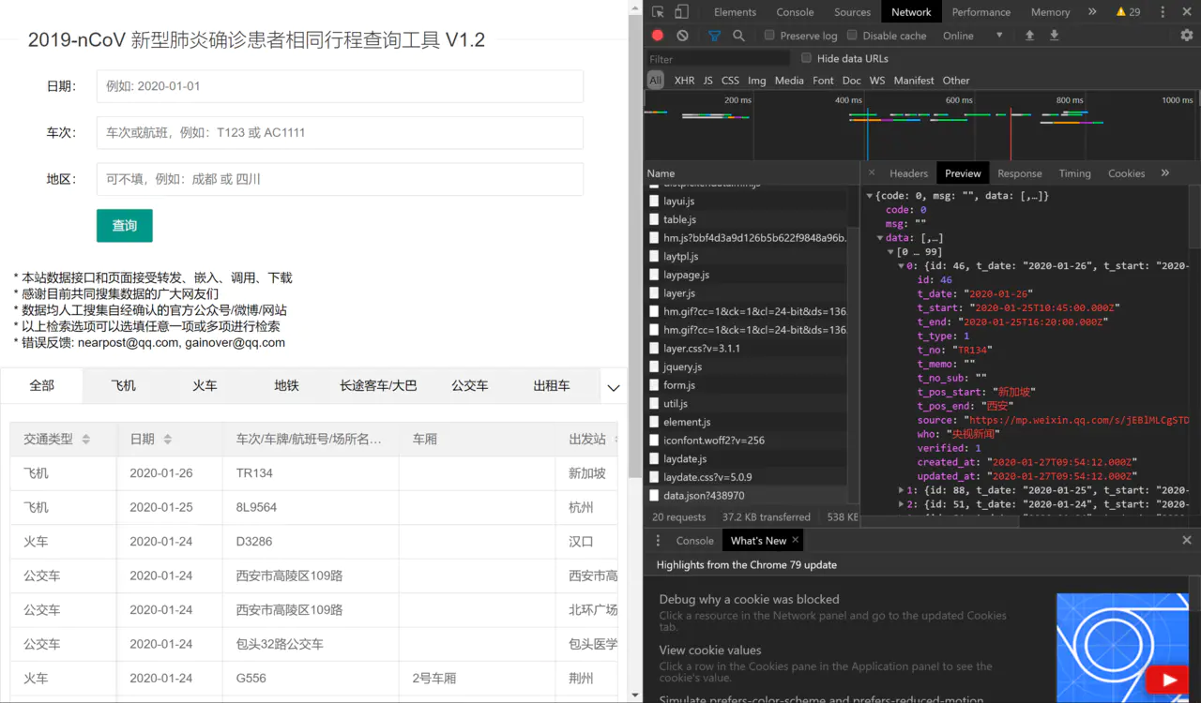
Task: Toggle the device toolbar icon
Action: 681,12
